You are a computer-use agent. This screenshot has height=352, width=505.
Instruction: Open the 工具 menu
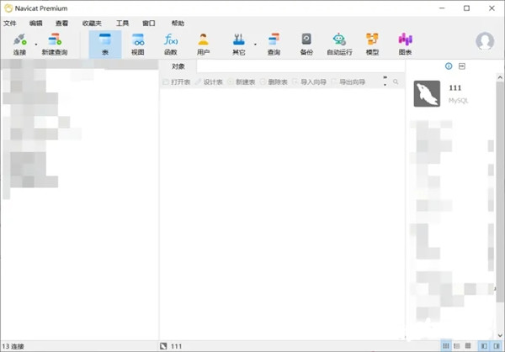(122, 24)
